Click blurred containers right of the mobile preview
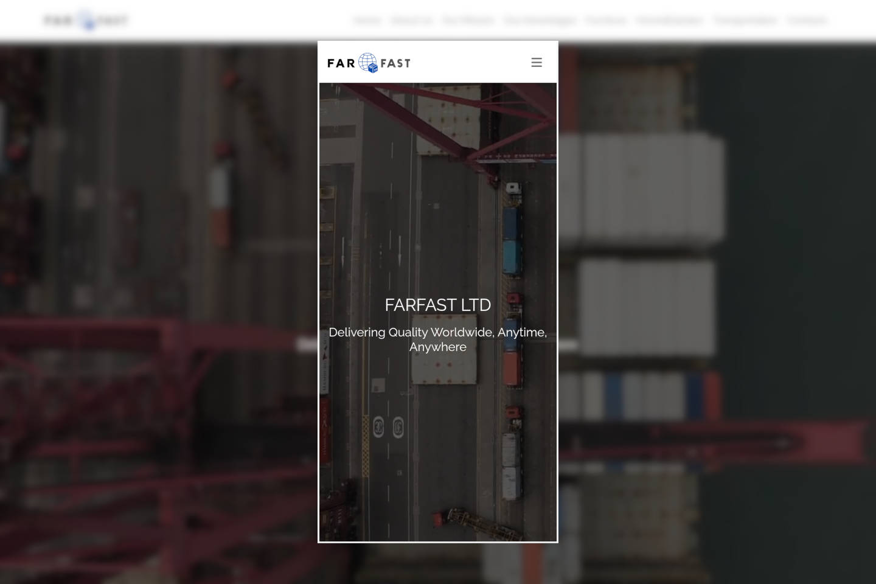876x584 pixels. point(645,189)
